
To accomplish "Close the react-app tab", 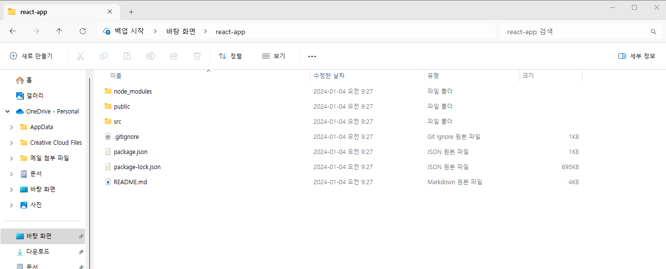I will click(110, 12).
